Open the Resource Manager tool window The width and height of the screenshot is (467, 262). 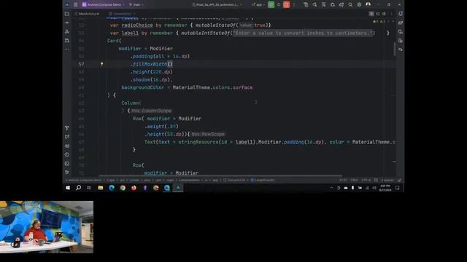[x=67, y=31]
